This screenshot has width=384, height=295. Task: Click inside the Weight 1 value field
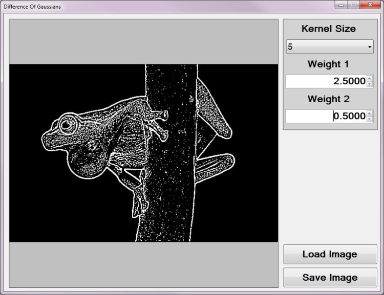pyautogui.click(x=325, y=81)
